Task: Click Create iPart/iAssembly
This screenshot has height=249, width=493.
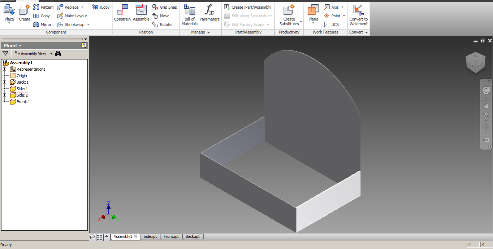Action: [x=248, y=7]
